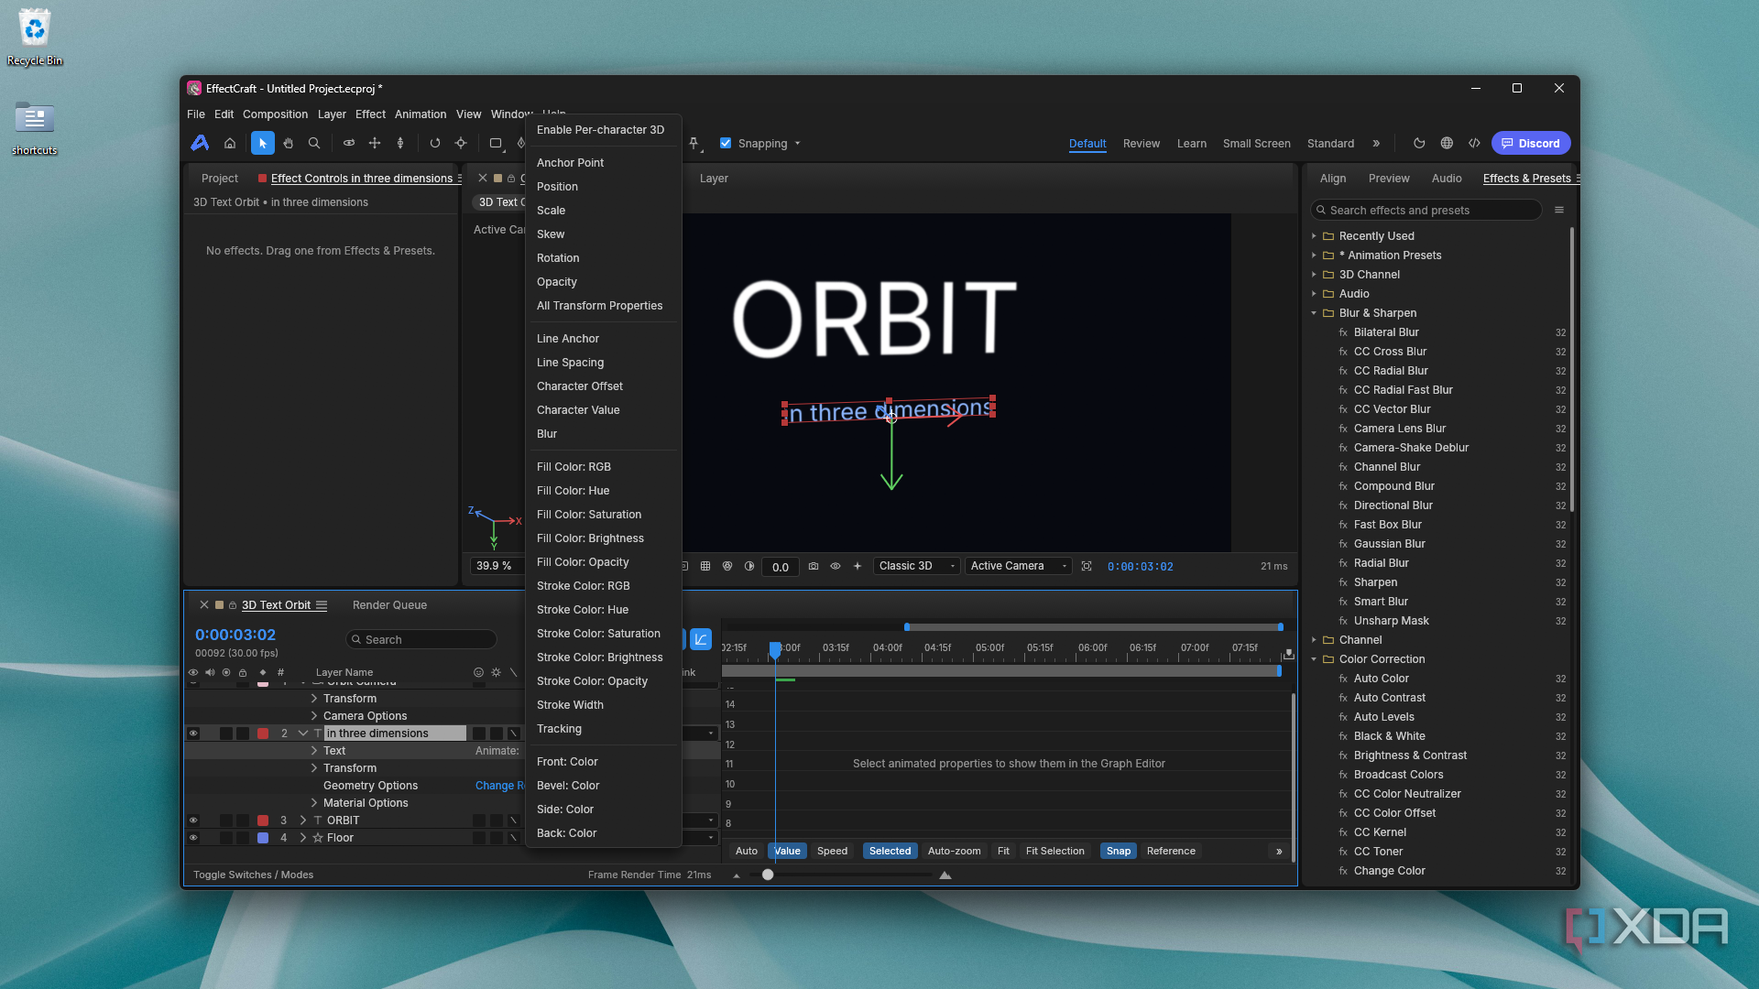Hide the 'in three dimensions' layer
1759x989 pixels.
[193, 734]
